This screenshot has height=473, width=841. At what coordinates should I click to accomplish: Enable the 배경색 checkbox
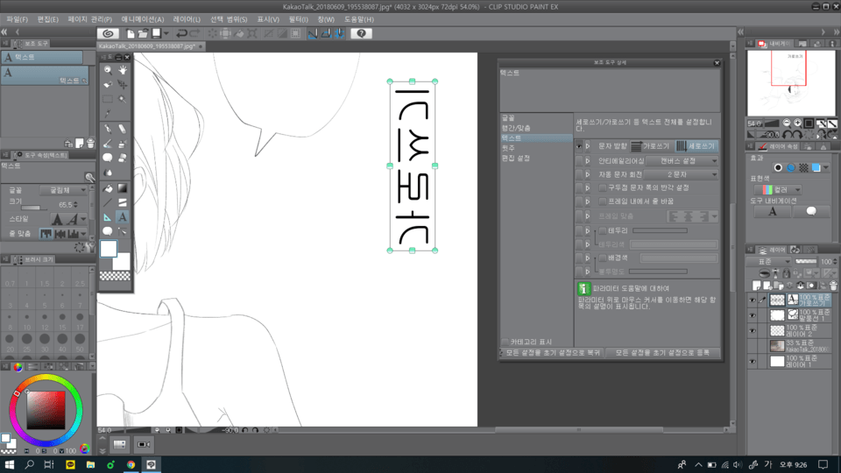tap(603, 258)
